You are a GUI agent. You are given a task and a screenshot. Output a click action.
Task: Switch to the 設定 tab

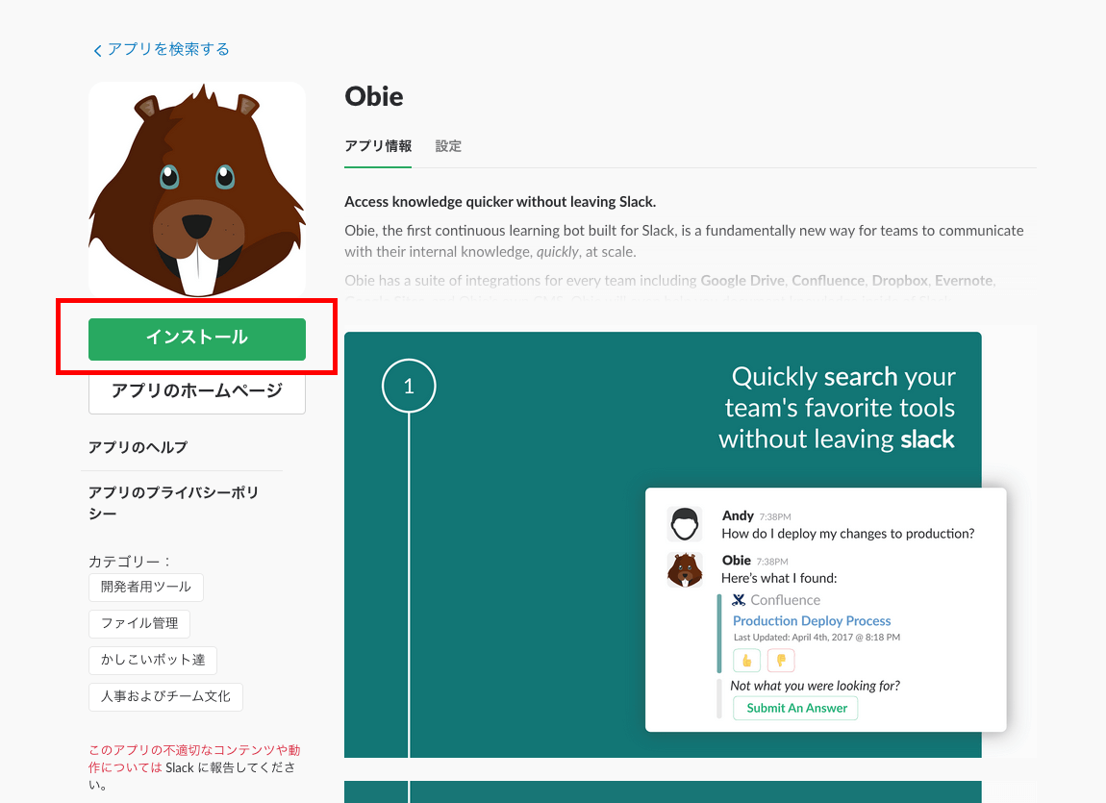[448, 146]
